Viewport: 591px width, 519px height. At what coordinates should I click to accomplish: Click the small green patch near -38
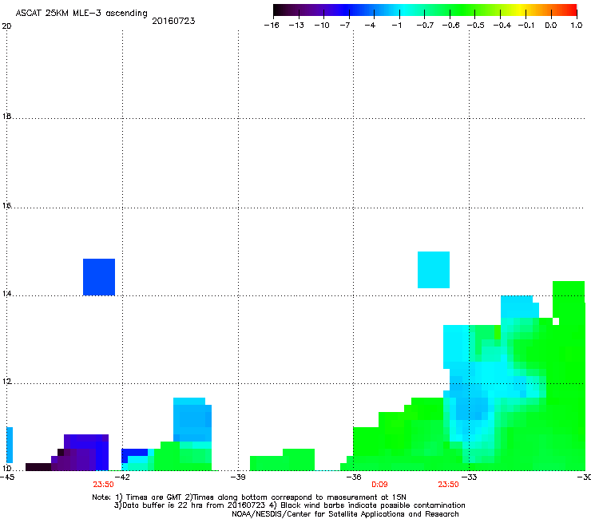pyautogui.click(x=282, y=460)
